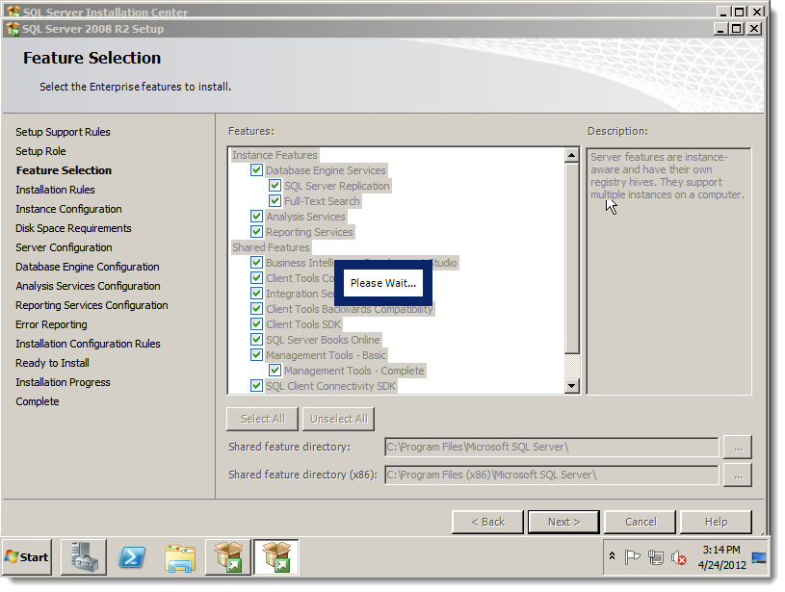Click Error Reporting step
785x592 pixels.
pos(51,324)
